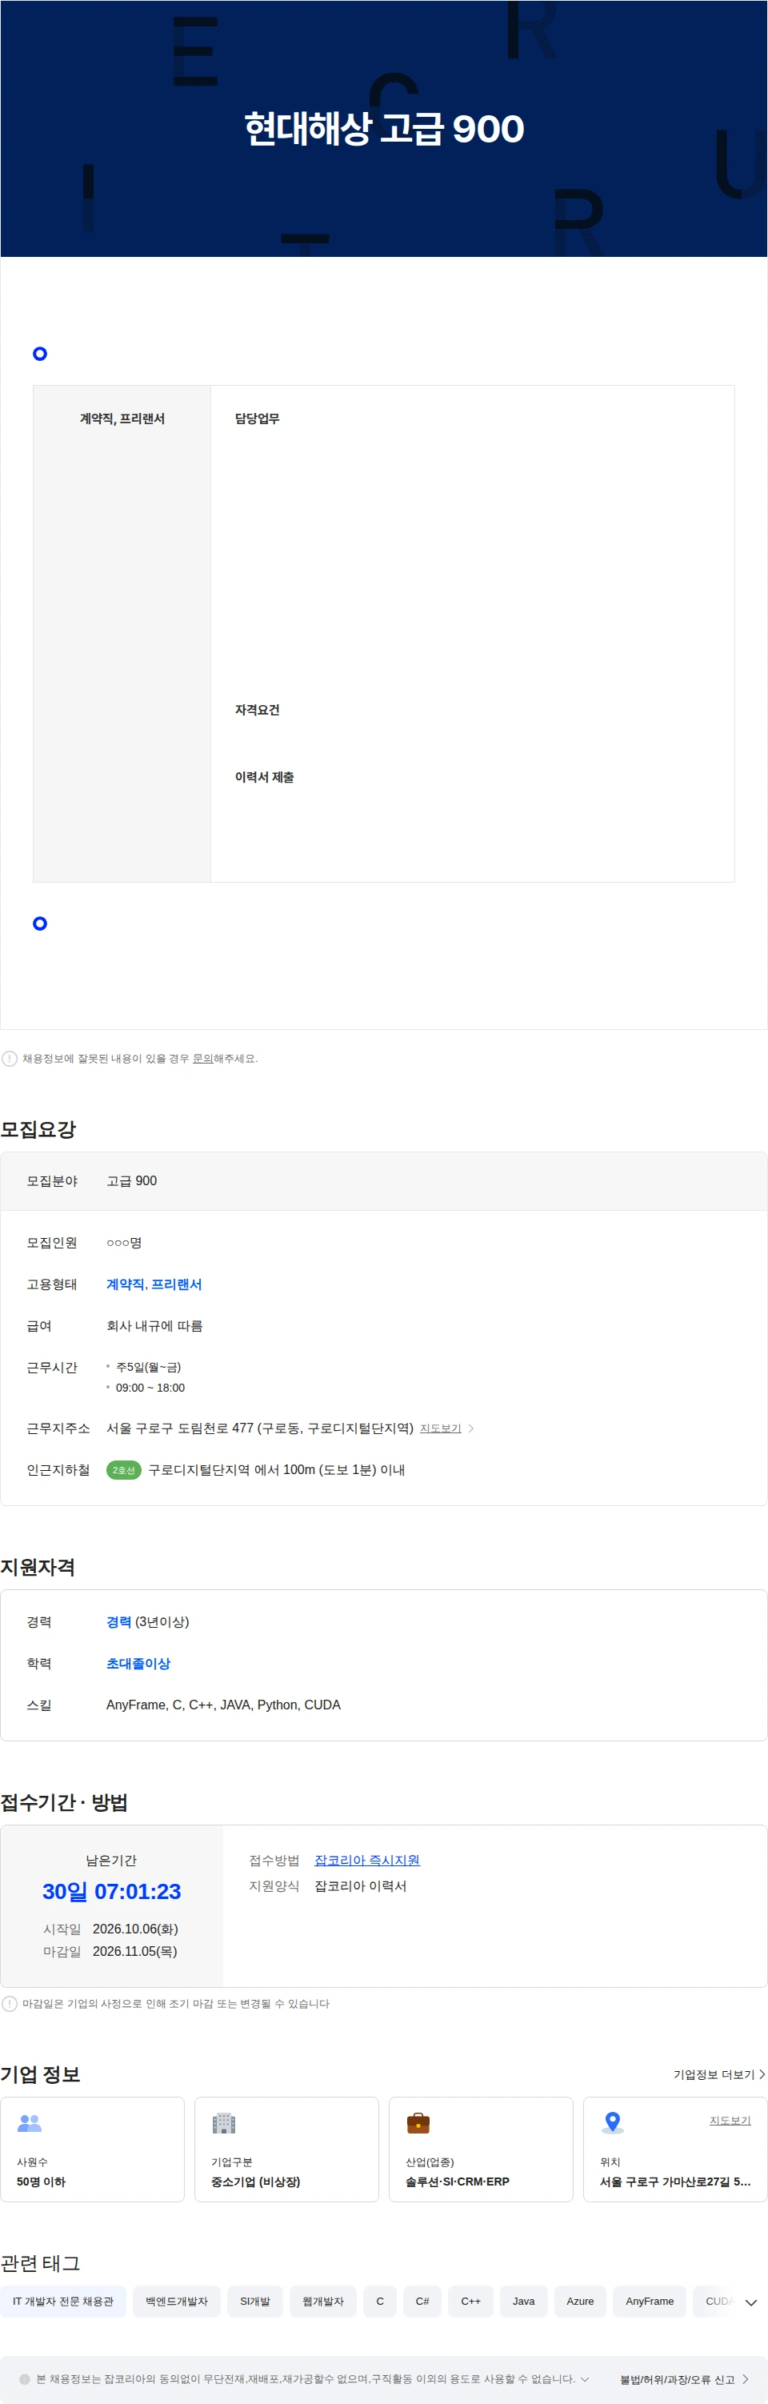Click 계약직, 프리랜서 employment type link
The width and height of the screenshot is (768, 2404).
[x=154, y=1284]
